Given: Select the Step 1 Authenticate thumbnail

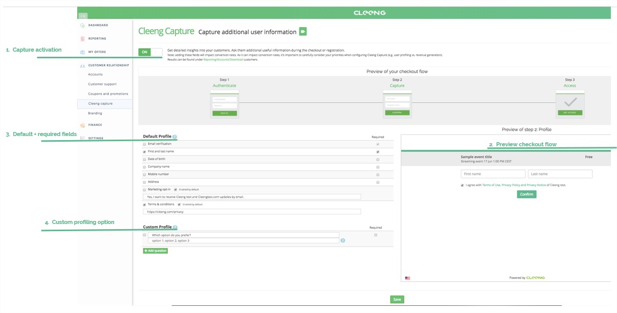Looking at the screenshot, I should pos(225,105).
